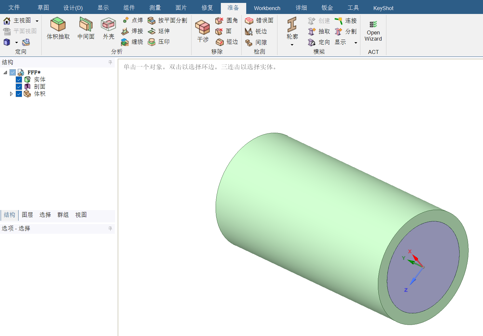Open the 测量 measure tab
This screenshot has height=336, width=483.
(155, 8)
